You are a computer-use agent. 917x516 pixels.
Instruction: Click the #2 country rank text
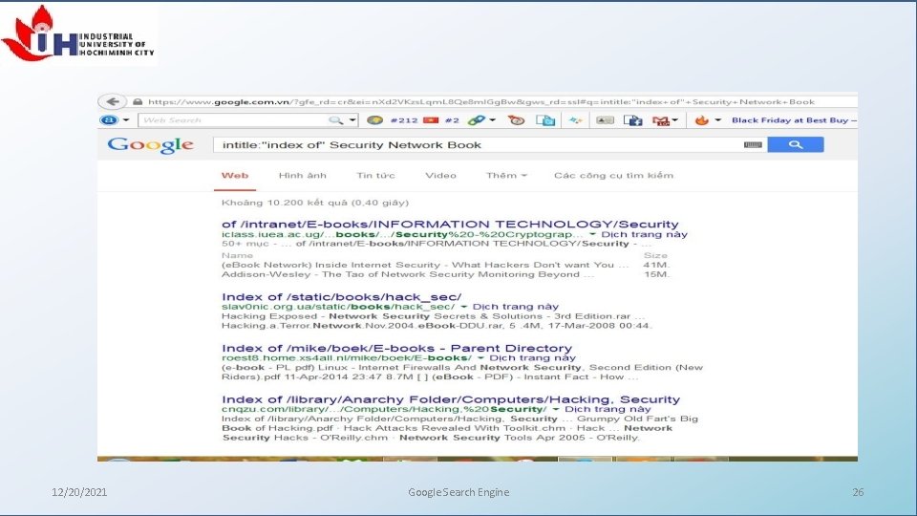tap(452, 120)
